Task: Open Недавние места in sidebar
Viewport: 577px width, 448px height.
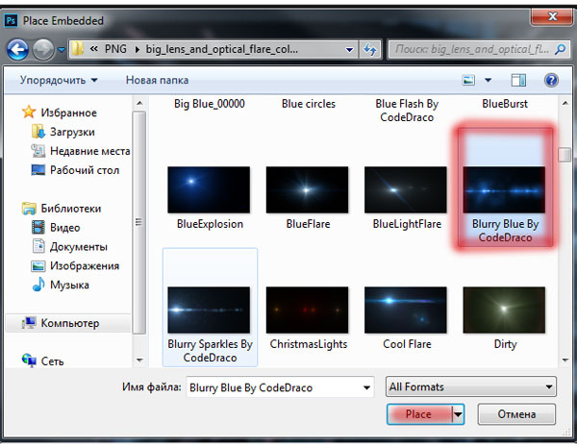Action: coord(89,151)
